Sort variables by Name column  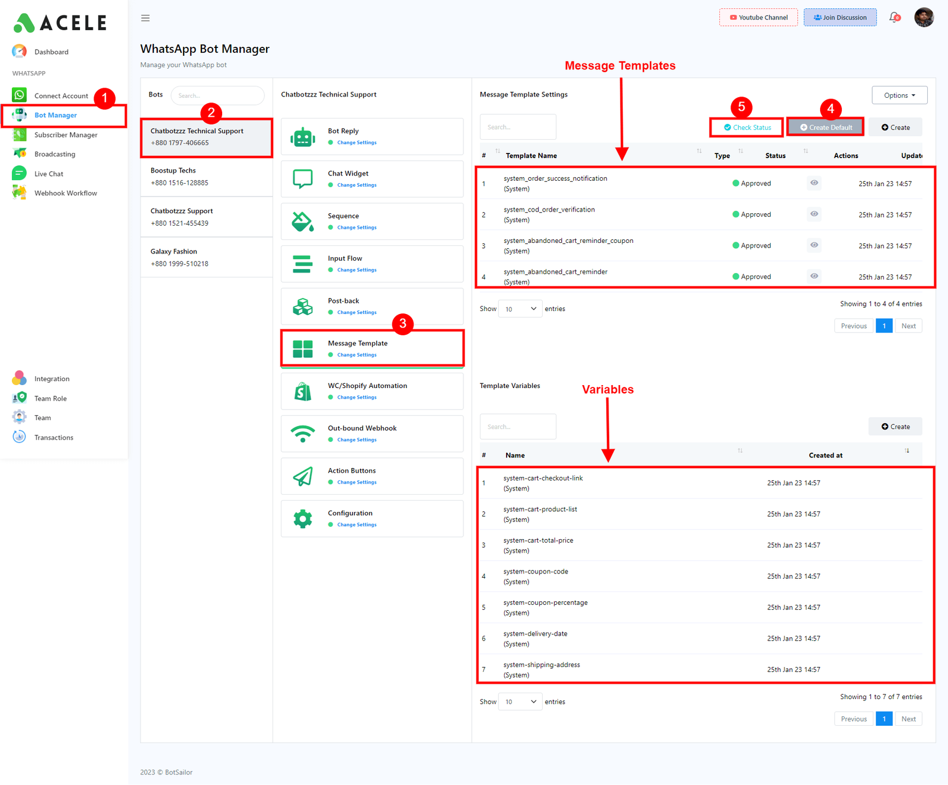tap(515, 456)
